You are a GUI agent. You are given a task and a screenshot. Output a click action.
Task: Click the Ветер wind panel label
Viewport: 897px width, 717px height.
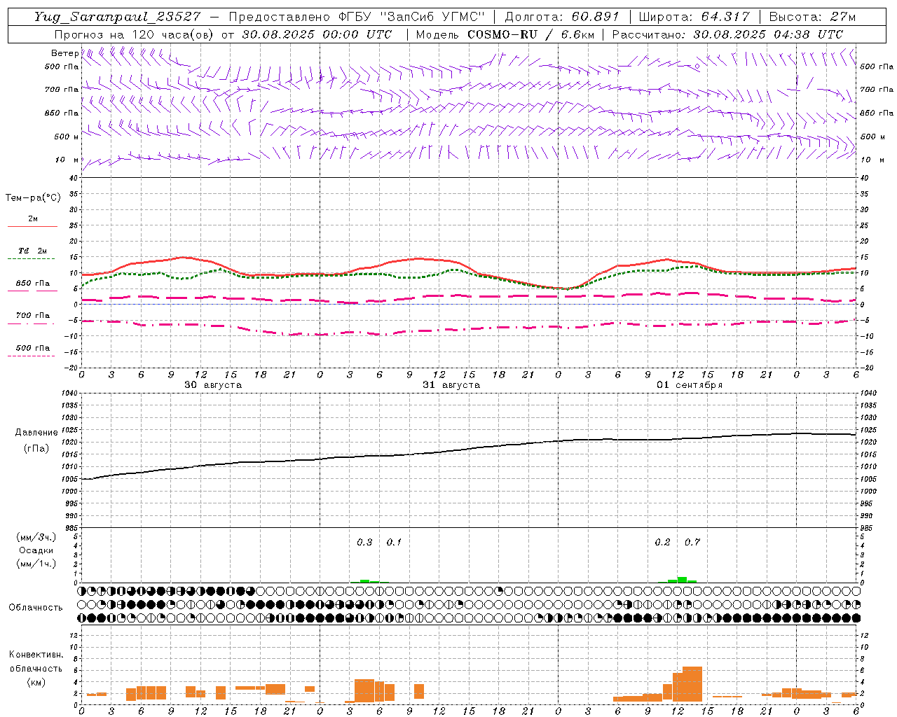click(x=64, y=53)
